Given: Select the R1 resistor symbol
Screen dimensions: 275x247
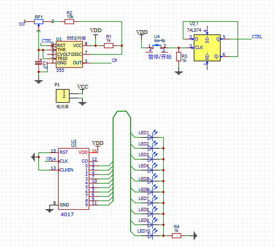Looking at the screenshot, I should click(109, 46).
